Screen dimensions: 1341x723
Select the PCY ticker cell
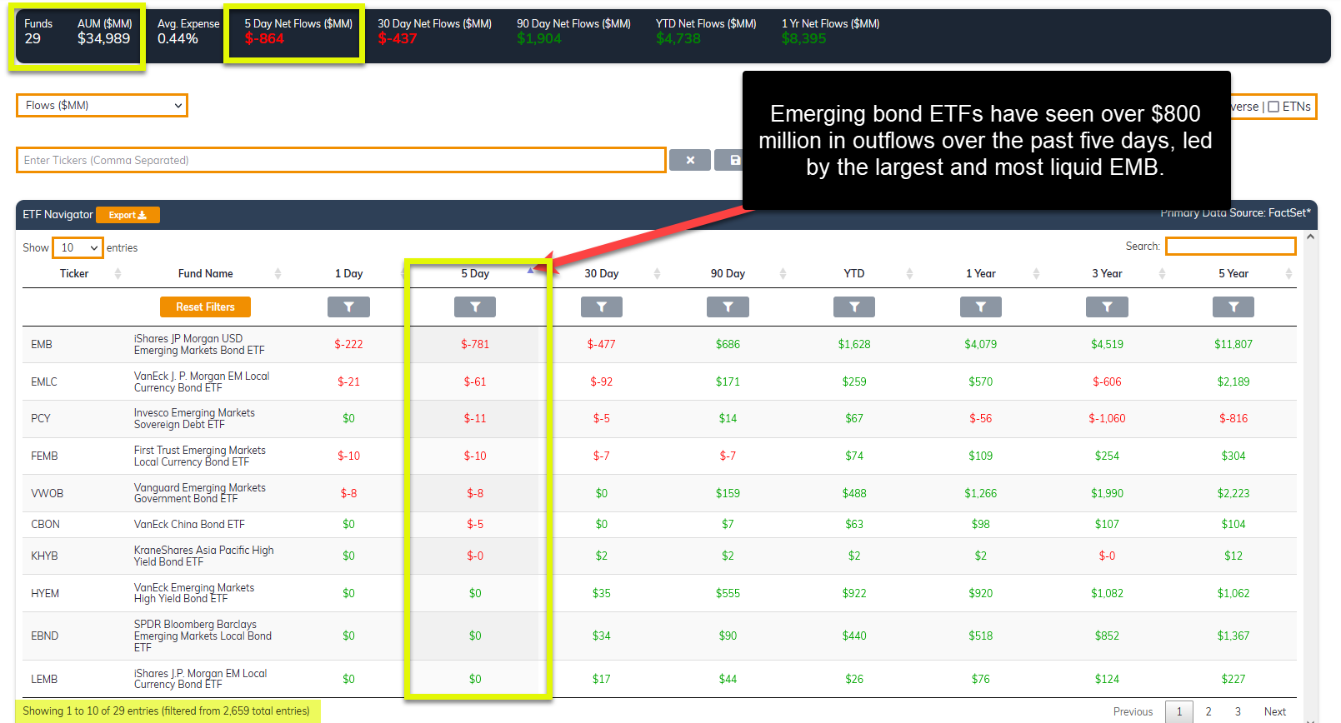pos(41,418)
